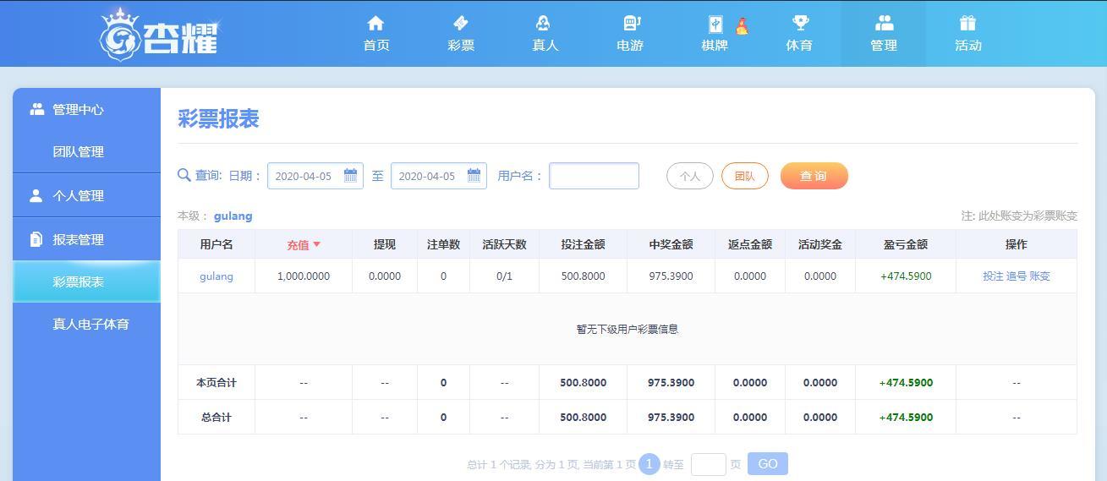Open the 体育 sports trophy icon
Viewport: 1107px width, 481px height.
pos(799,23)
